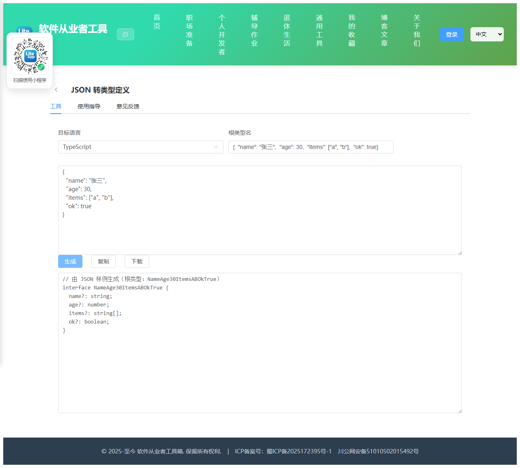The height and width of the screenshot is (468, 520).
Task: Switch to the 意见反馈 tab
Action: pyautogui.click(x=128, y=106)
